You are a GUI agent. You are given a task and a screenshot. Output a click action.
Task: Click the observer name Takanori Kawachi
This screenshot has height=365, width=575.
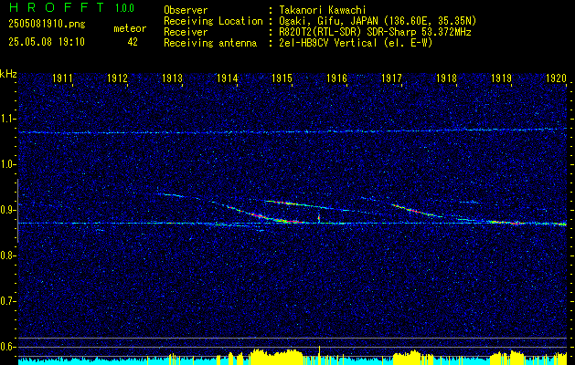tap(321, 10)
